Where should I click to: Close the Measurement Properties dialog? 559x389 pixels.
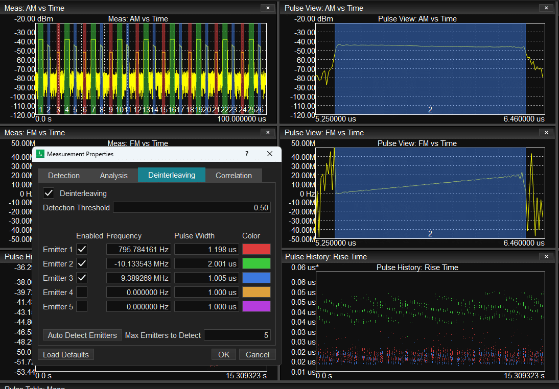pos(270,154)
